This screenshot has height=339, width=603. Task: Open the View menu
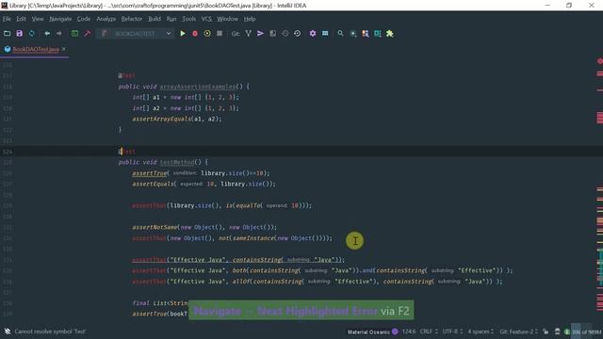coord(38,19)
